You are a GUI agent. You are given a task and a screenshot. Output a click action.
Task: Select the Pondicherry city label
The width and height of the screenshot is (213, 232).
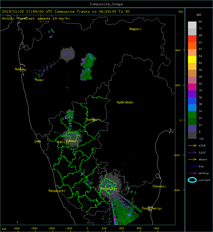click(x=152, y=209)
